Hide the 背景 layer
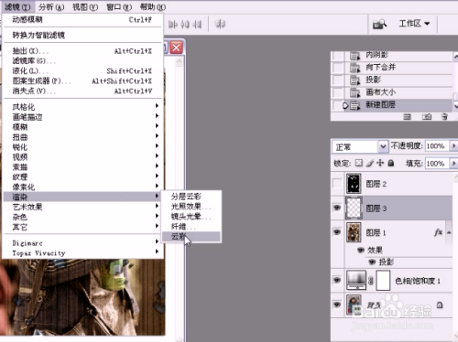Screen dimensions: 458x342 [x=337, y=305]
